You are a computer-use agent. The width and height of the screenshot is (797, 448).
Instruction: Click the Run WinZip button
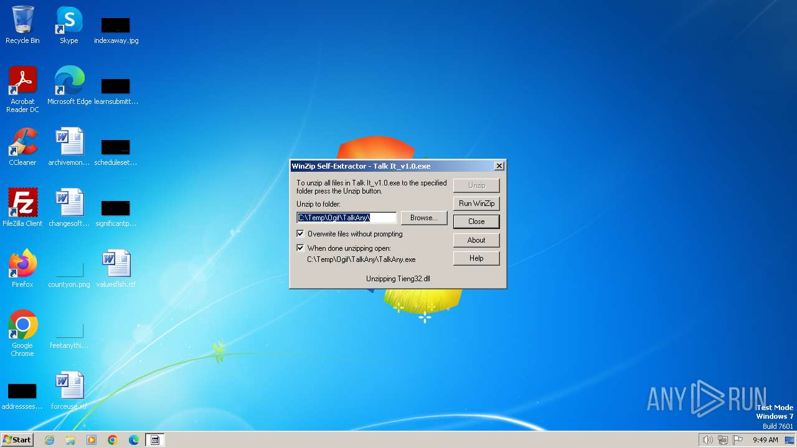pos(476,203)
